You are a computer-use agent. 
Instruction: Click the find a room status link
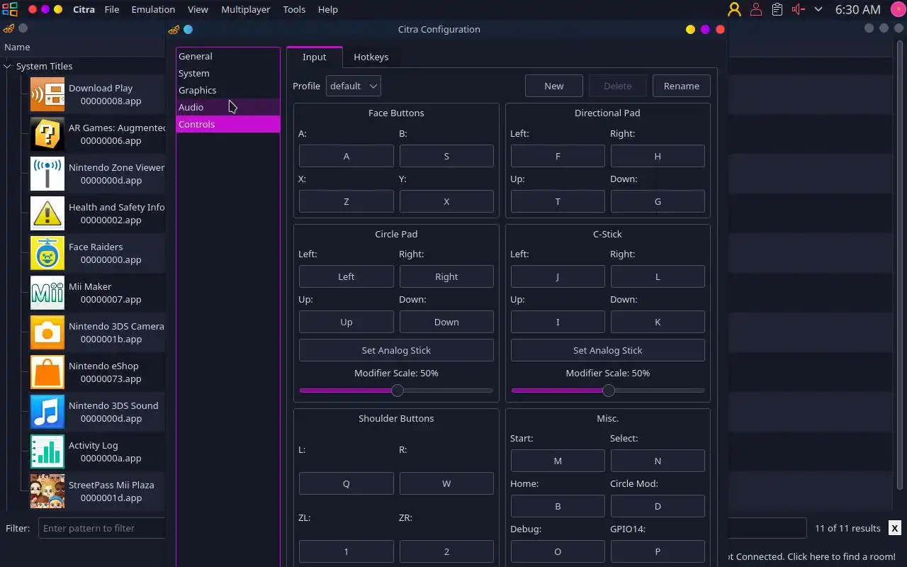[812, 556]
